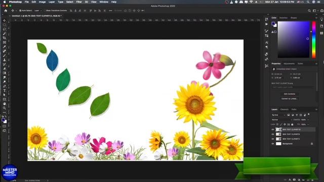Image resolution: width=324 pixels, height=182 pixels.
Task: Select the Lasso tool
Action: click(x=5, y=29)
